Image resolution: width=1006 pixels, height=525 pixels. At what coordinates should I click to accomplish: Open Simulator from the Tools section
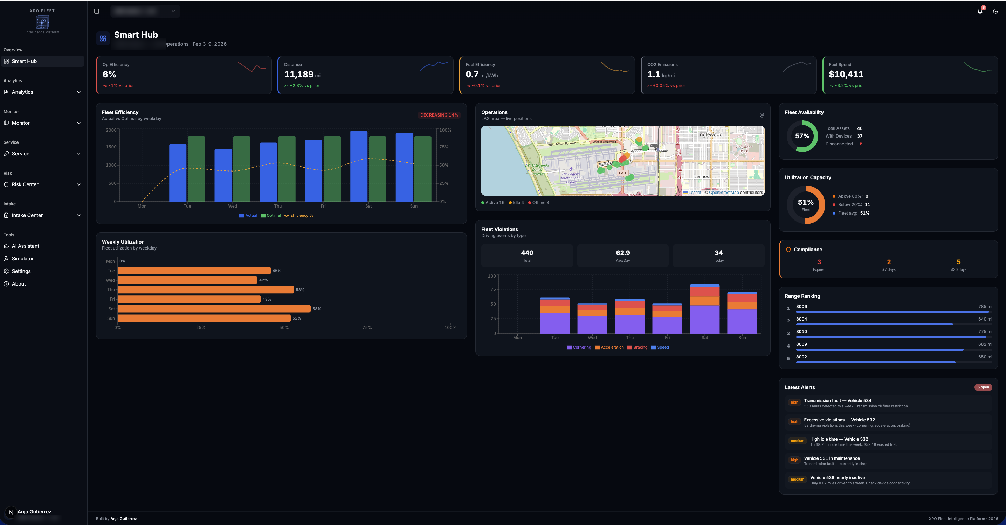(x=43, y=258)
